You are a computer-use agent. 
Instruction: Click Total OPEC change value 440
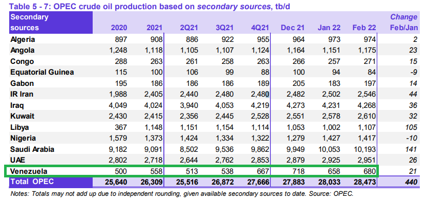(411, 182)
